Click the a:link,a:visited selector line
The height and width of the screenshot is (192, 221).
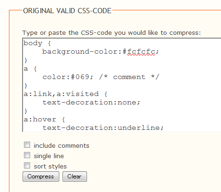[65, 94]
